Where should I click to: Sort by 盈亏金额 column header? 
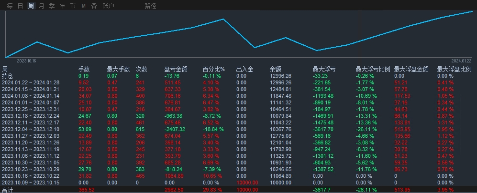pos(176,70)
